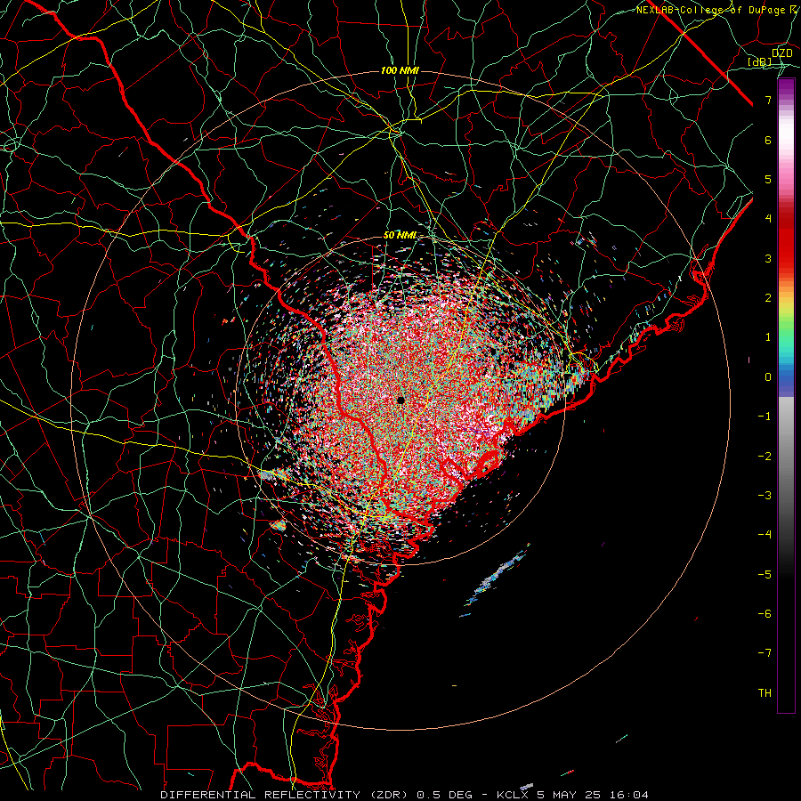Click the "50 NMI" range ring label

[x=400, y=236]
